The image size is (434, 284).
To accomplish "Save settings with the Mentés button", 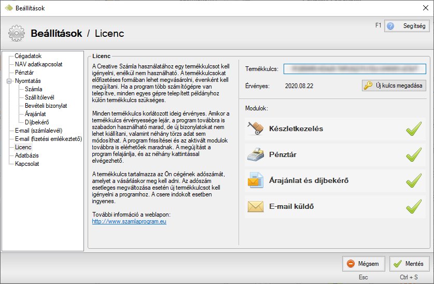I will click(x=410, y=264).
